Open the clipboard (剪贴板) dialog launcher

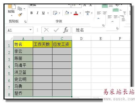click(25, 22)
